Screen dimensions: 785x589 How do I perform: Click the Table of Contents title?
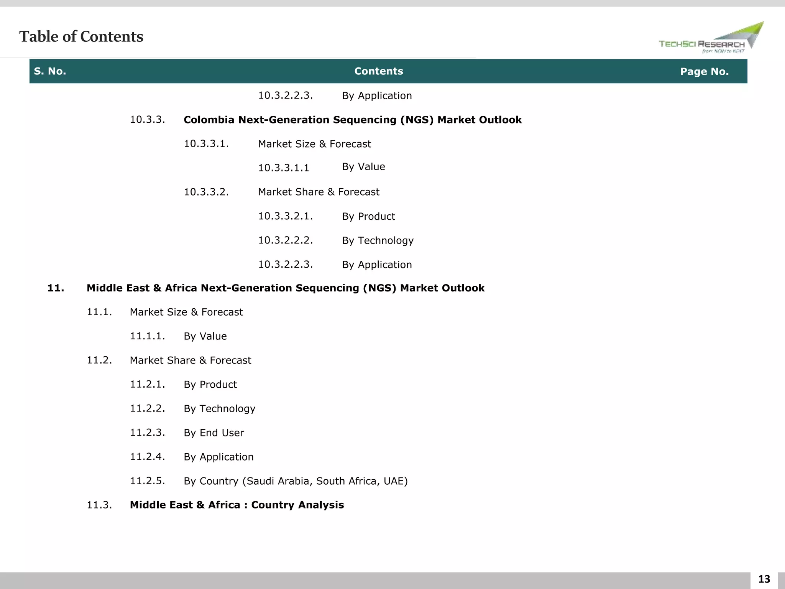[81, 37]
